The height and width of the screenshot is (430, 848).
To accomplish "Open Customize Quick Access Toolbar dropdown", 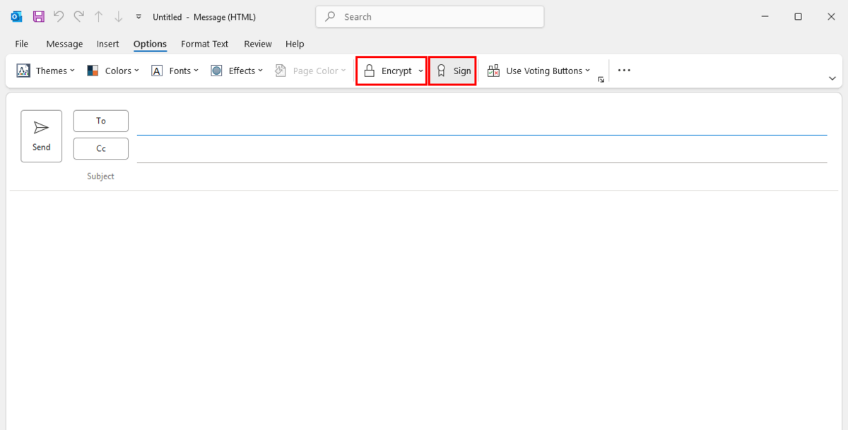I will [139, 17].
